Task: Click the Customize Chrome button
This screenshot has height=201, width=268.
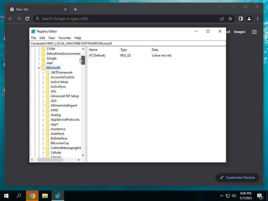Action: coord(237,178)
